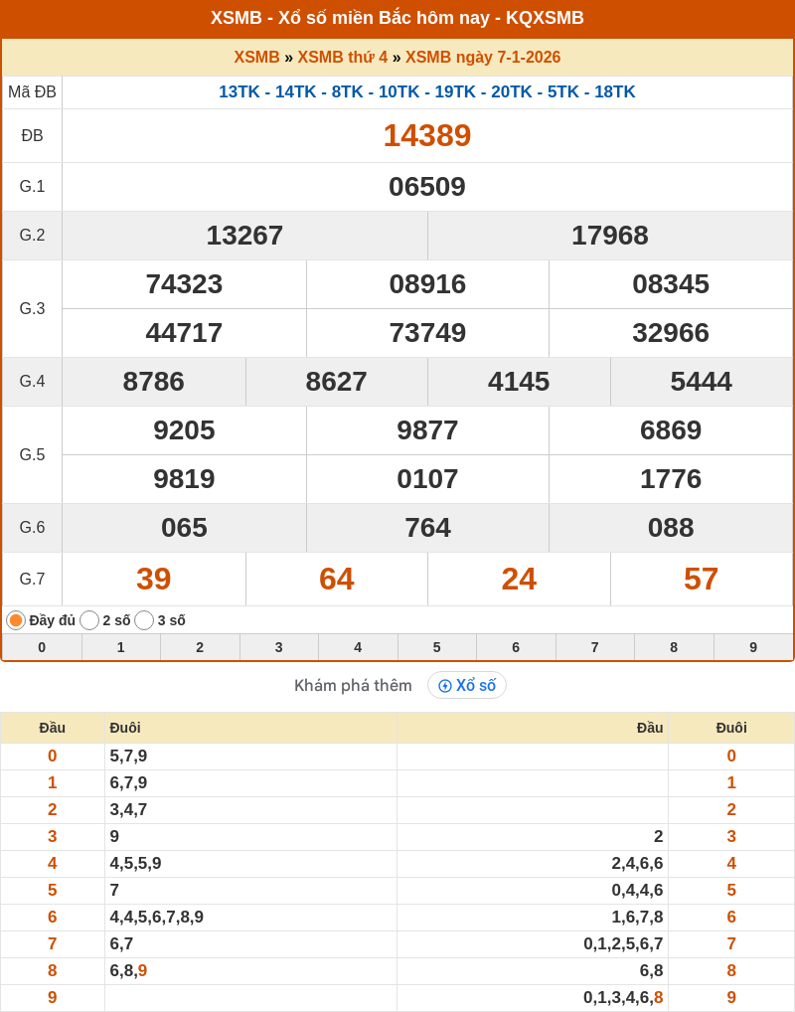Select the "Đầy đủ" radio option
The image size is (795, 1012).
coord(16,620)
